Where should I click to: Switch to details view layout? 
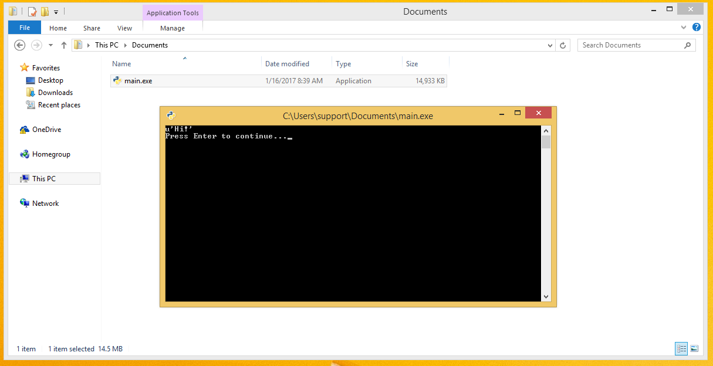click(681, 348)
